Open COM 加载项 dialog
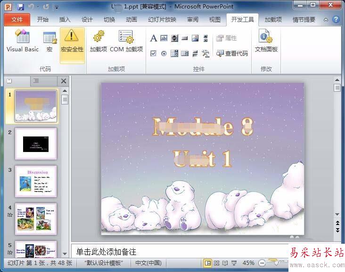This screenshot has width=345, height=272. (126, 41)
